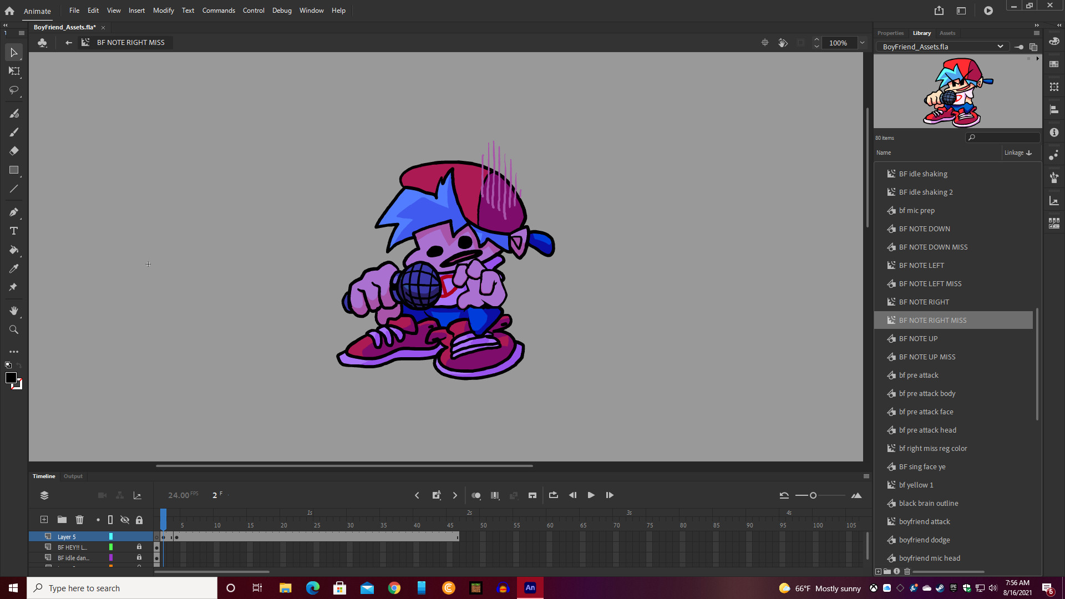The width and height of the screenshot is (1065, 599).
Task: Switch to the Assets tab
Action: pos(947,33)
